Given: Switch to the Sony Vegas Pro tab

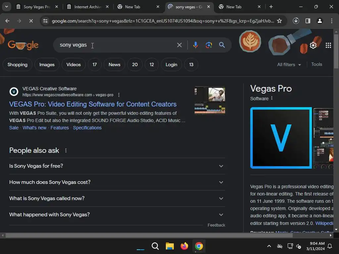Looking at the screenshot, I should pyautogui.click(x=37, y=7).
